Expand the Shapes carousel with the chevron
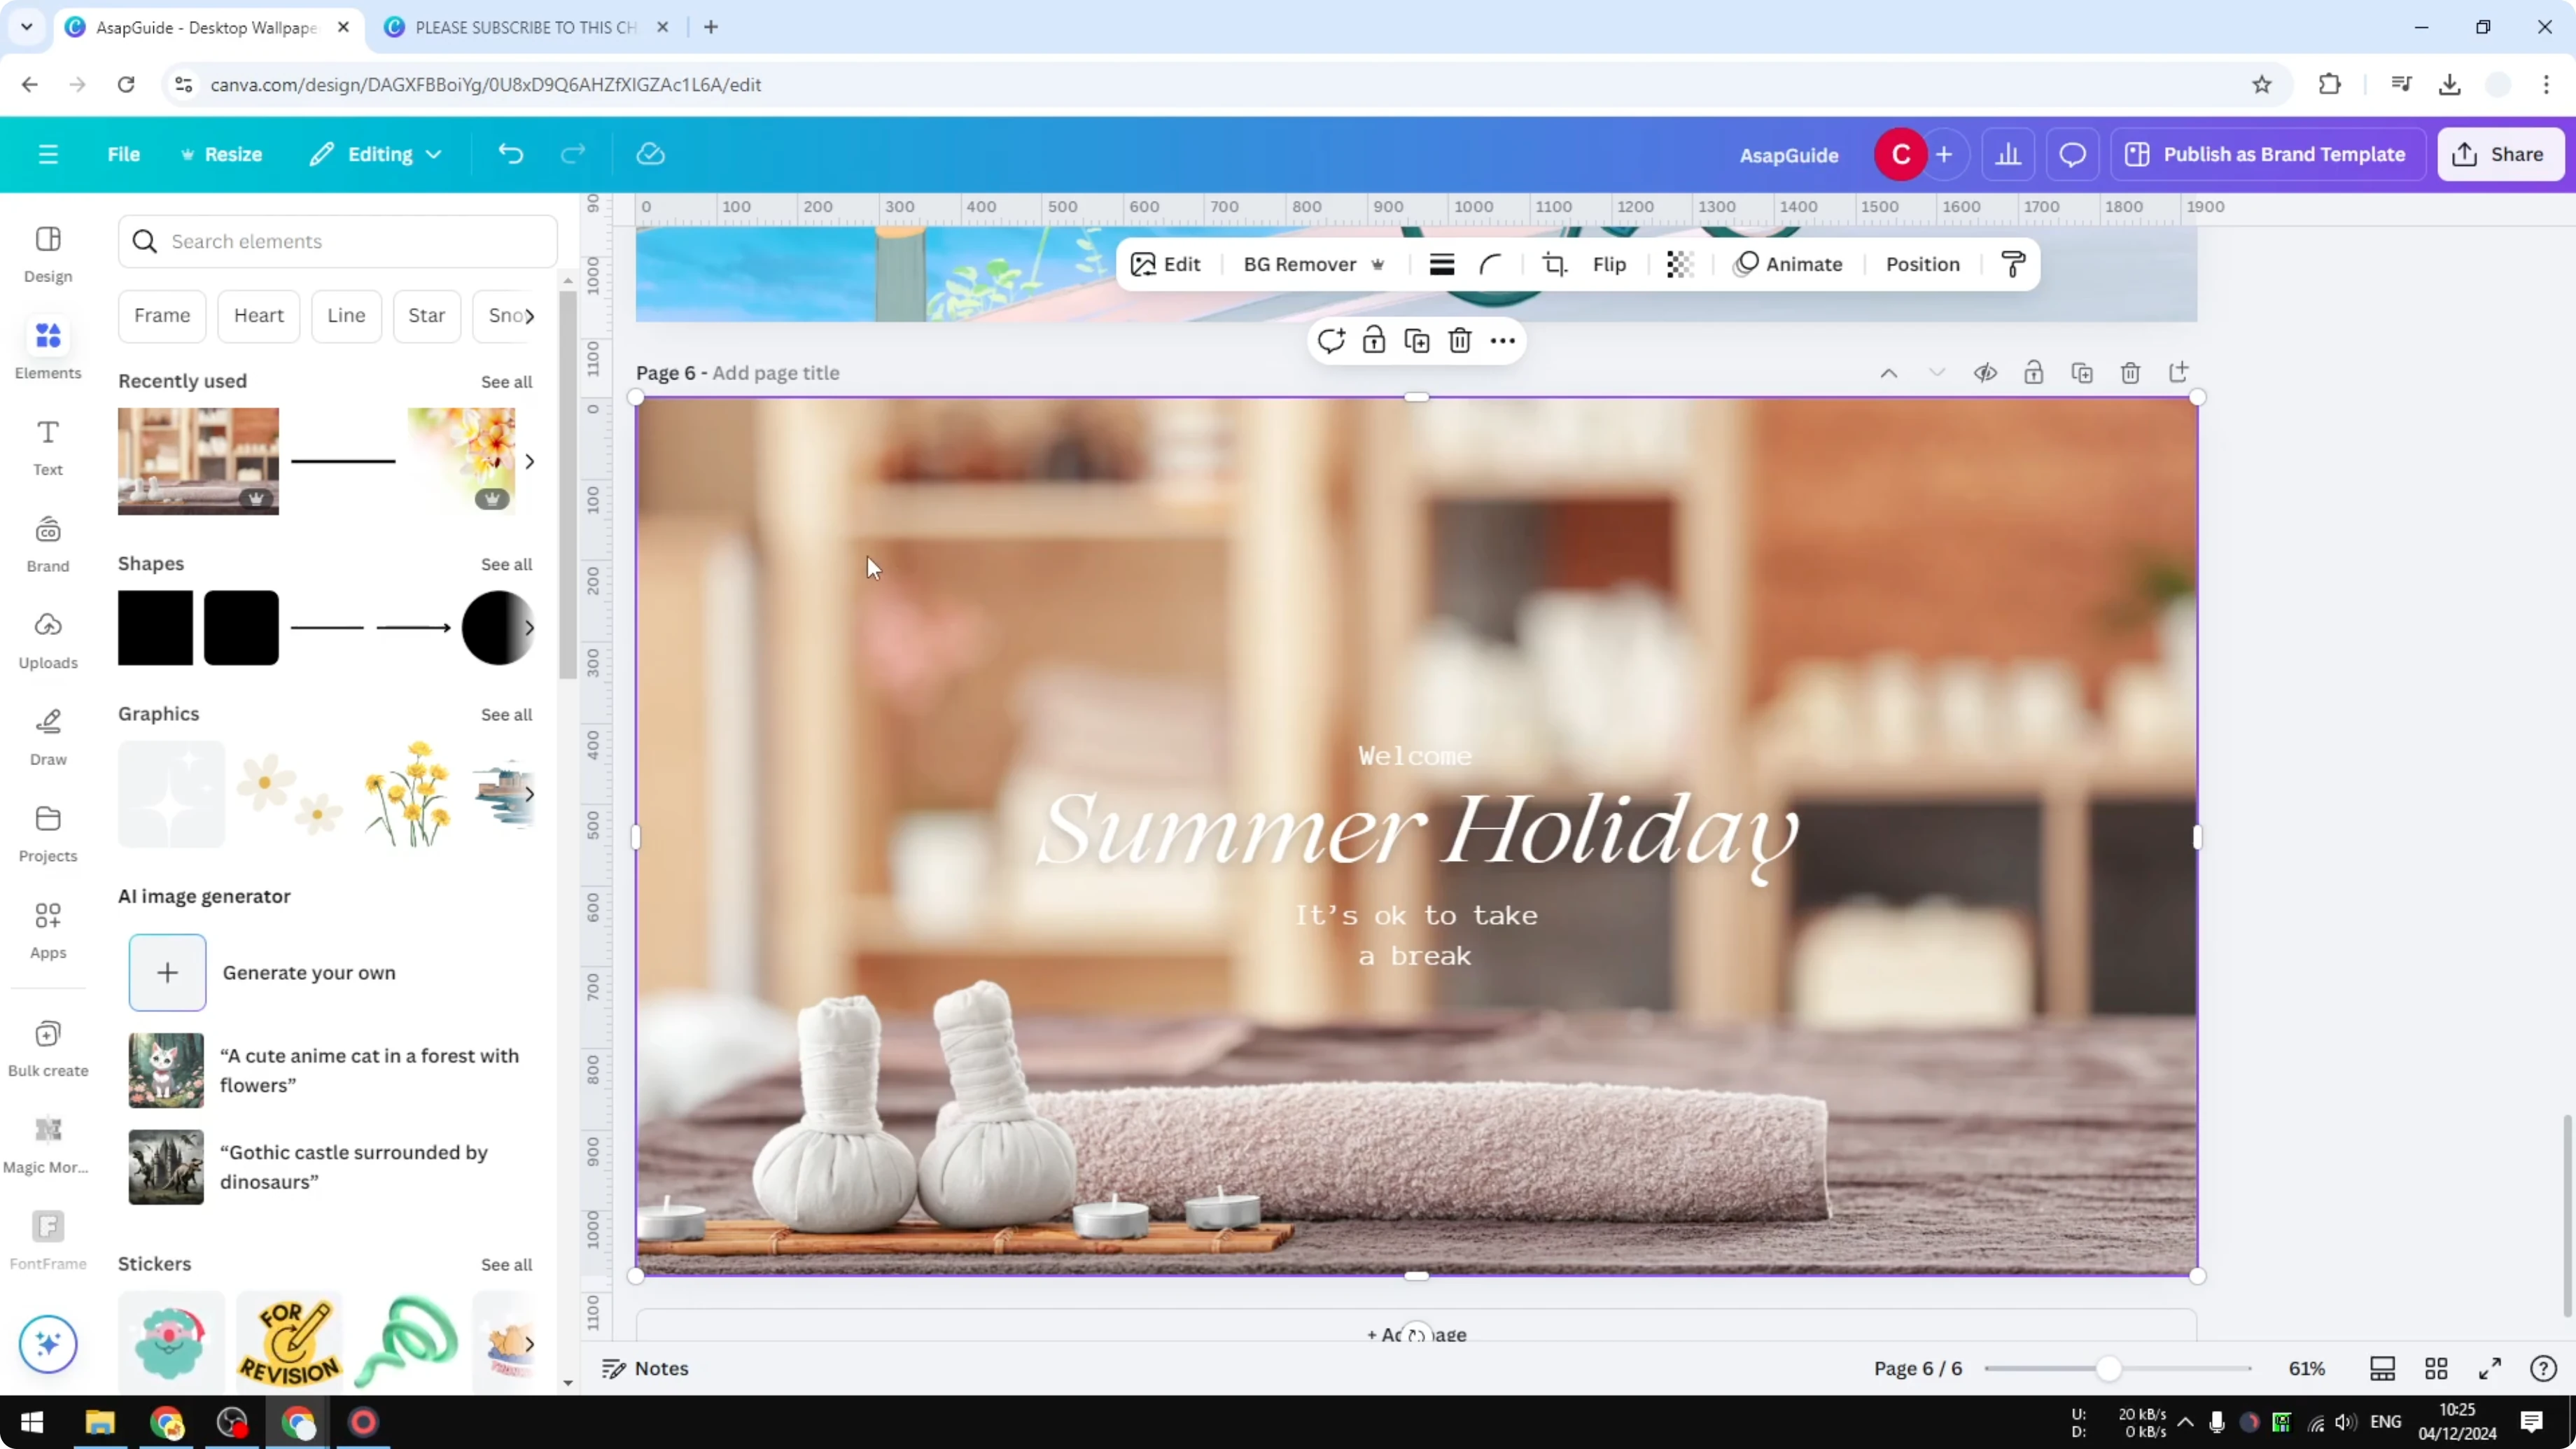 click(x=530, y=627)
